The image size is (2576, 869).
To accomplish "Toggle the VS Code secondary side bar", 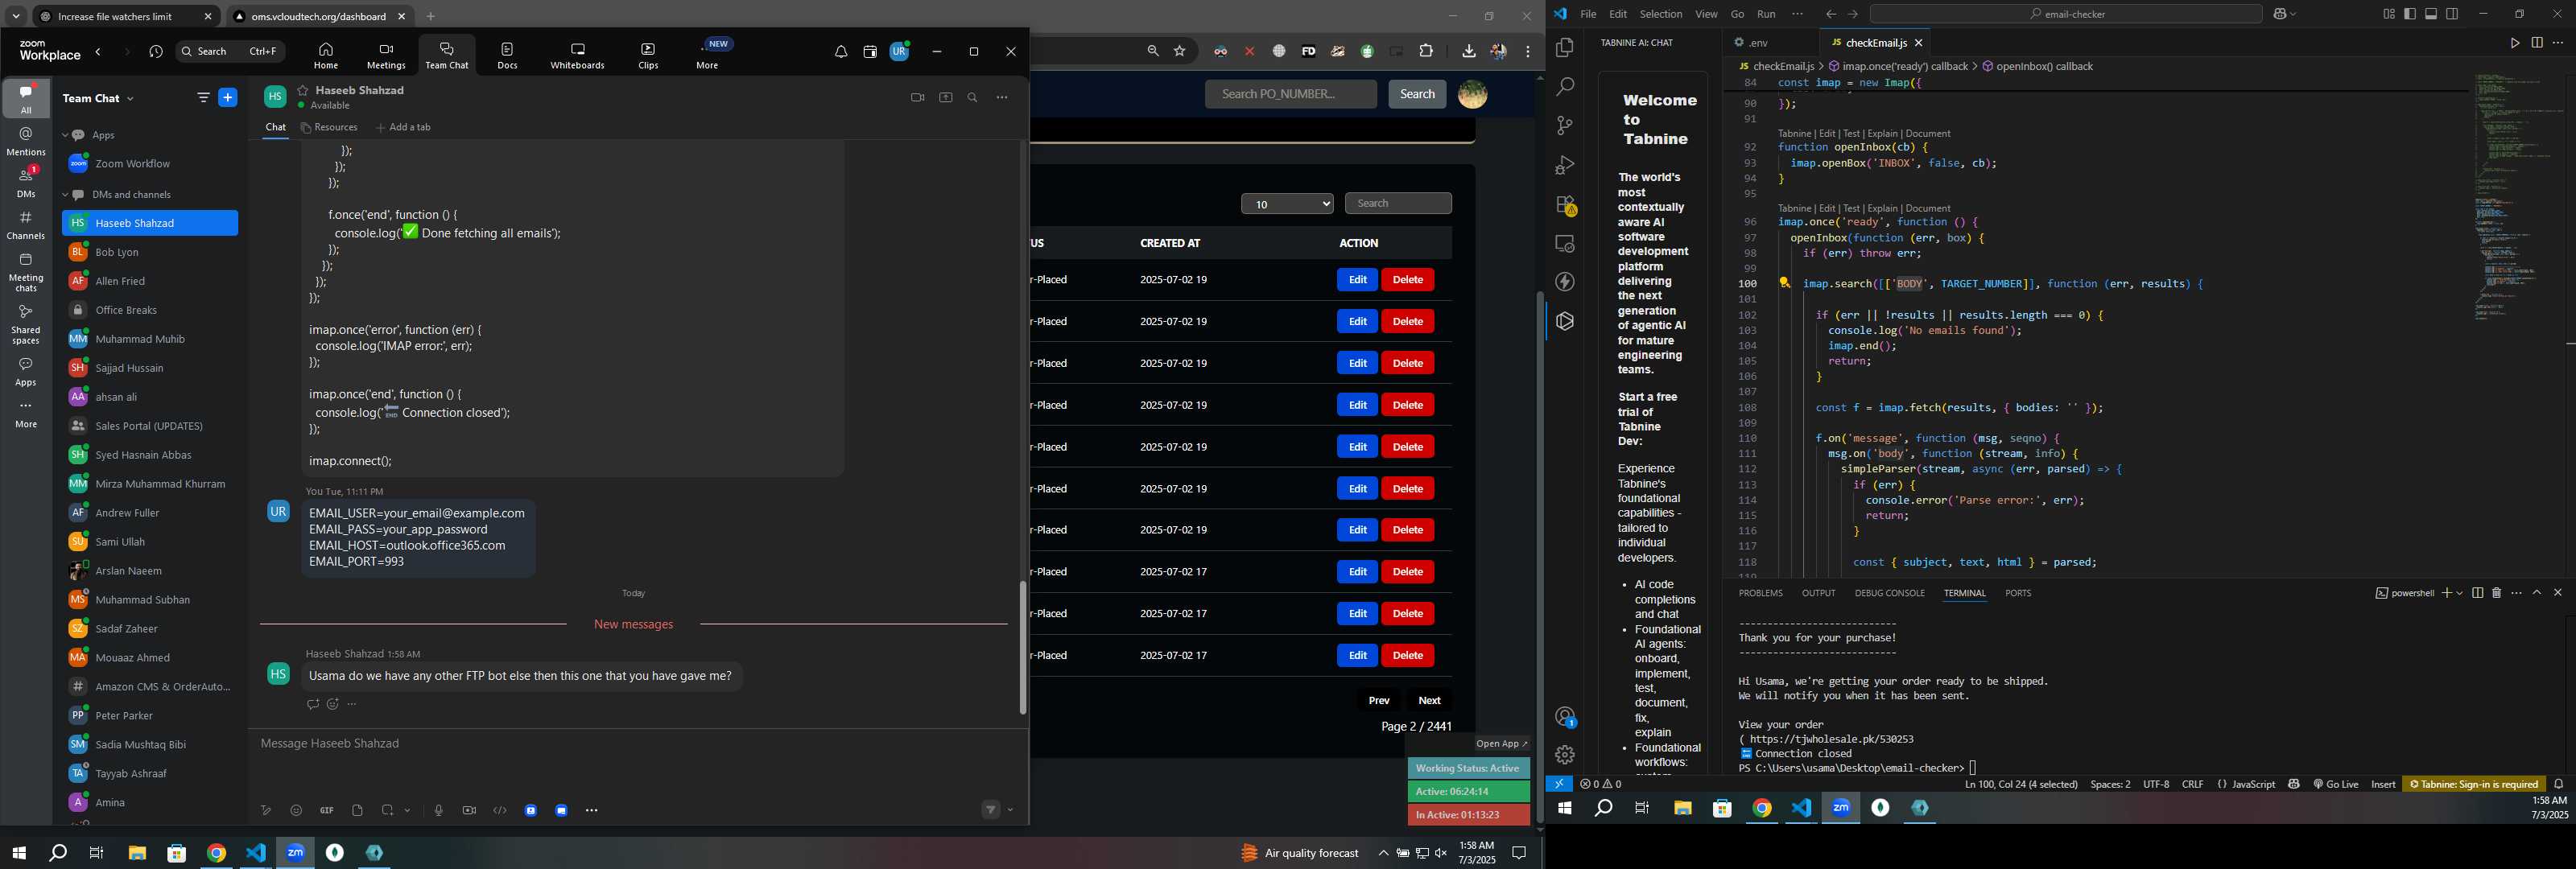I will click(2452, 14).
